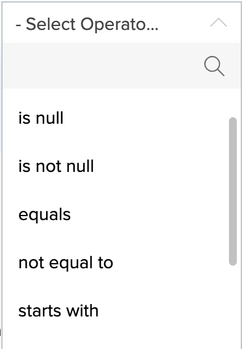242x349 pixels.
Task: Choose the 'is null' operator
Action: pos(122,118)
